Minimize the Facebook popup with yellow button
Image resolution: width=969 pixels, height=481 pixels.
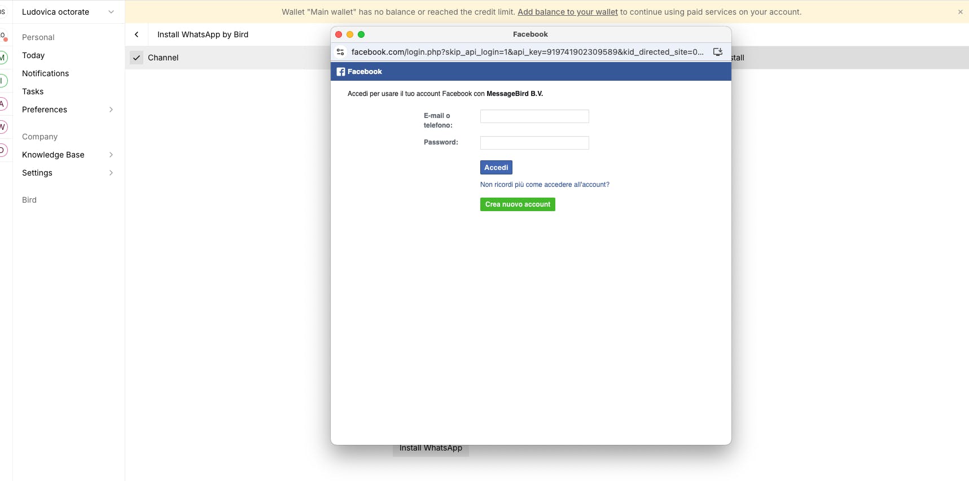tap(350, 34)
